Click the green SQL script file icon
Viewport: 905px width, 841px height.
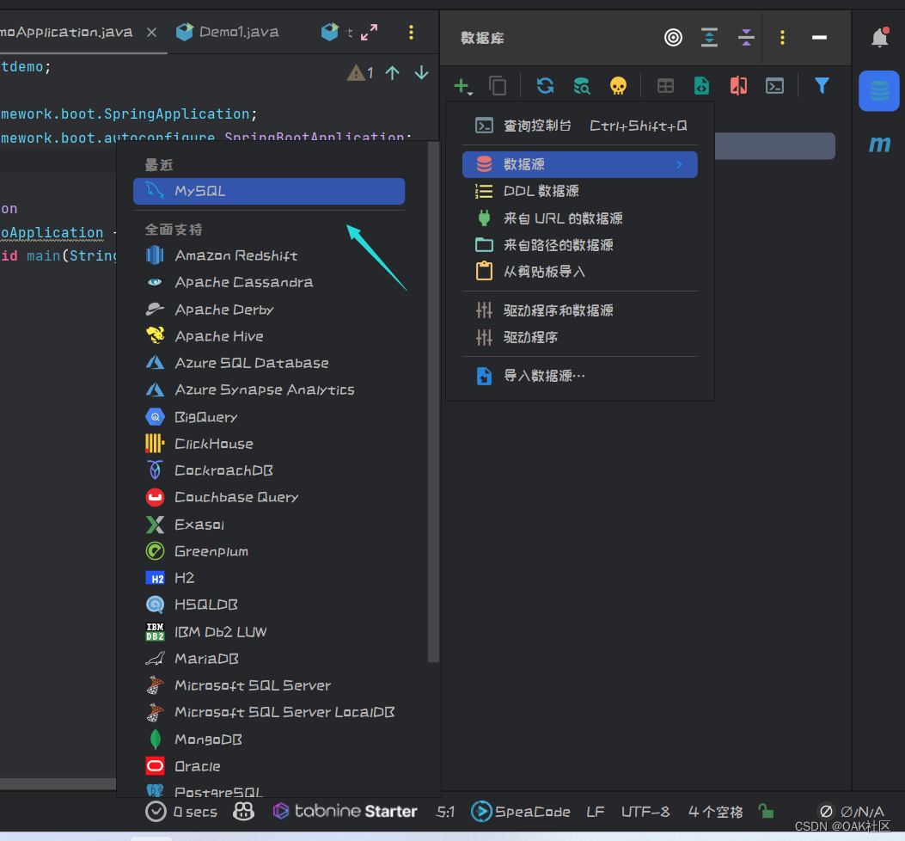click(x=701, y=86)
